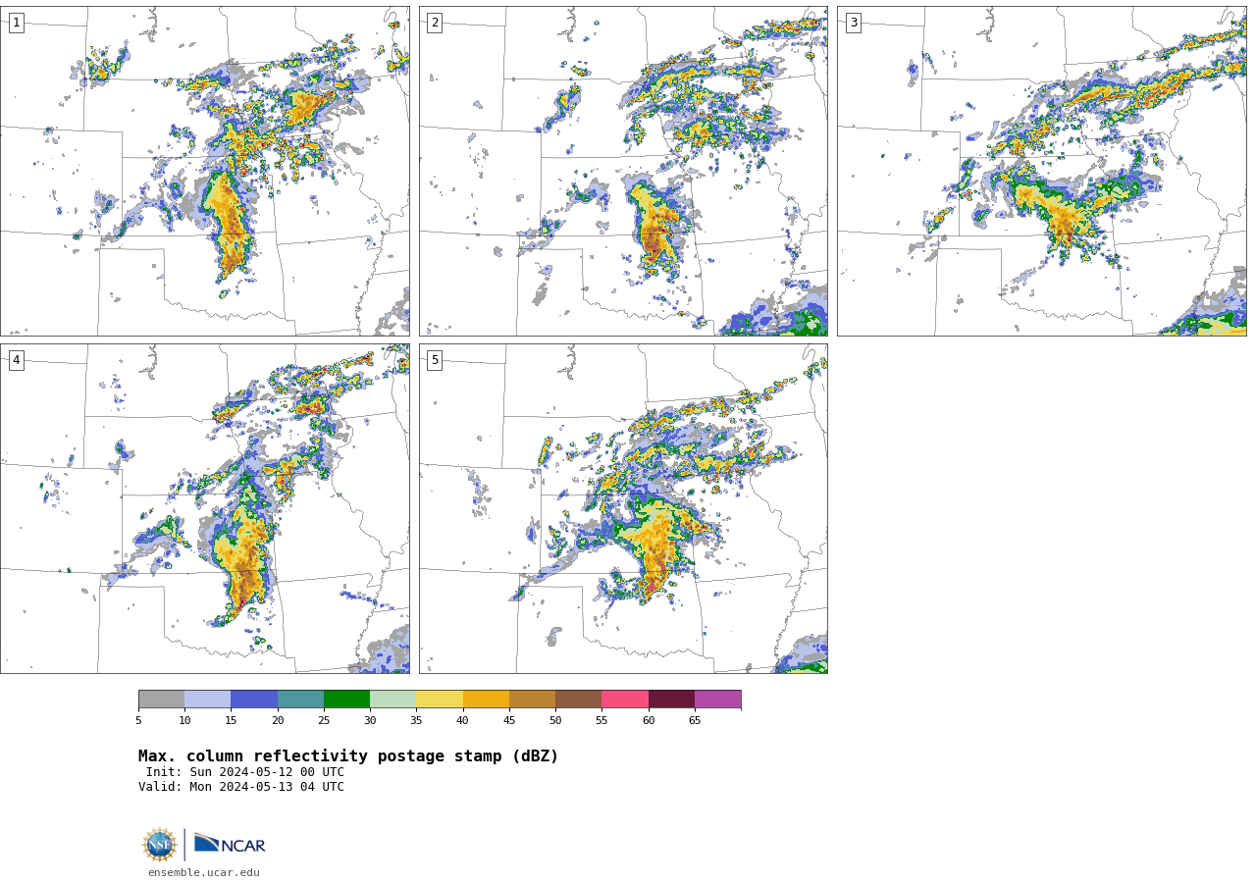The image size is (1256, 884).
Task: Open ensemble member 2 reflectivity panel
Action: pyautogui.click(x=623, y=171)
